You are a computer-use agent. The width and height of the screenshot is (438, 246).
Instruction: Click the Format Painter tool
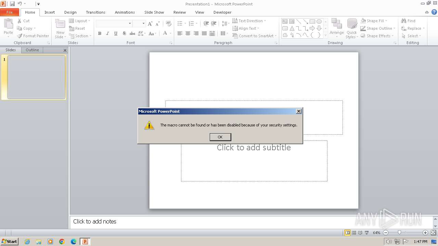click(x=33, y=36)
